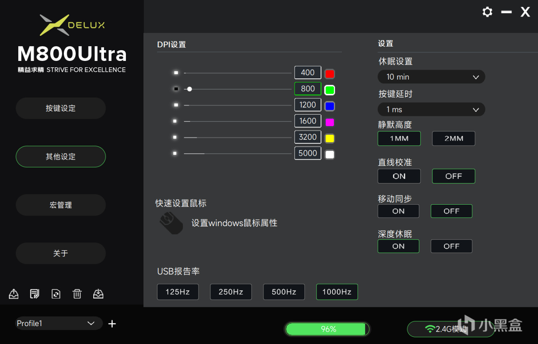Turn 深度休眠 ON
Image resolution: width=538 pixels, height=344 pixels.
398,246
